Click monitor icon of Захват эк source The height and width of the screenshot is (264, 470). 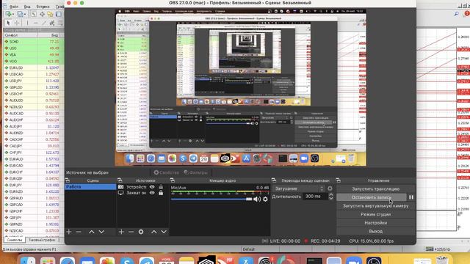120,193
